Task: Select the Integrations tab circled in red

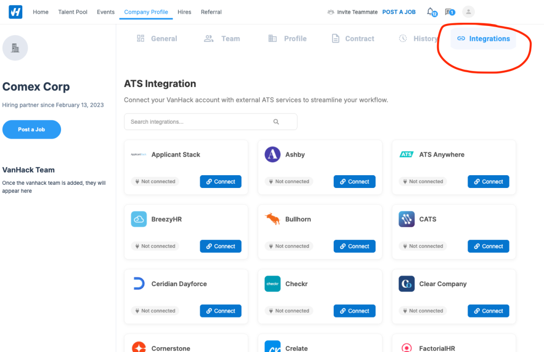Action: pyautogui.click(x=483, y=38)
